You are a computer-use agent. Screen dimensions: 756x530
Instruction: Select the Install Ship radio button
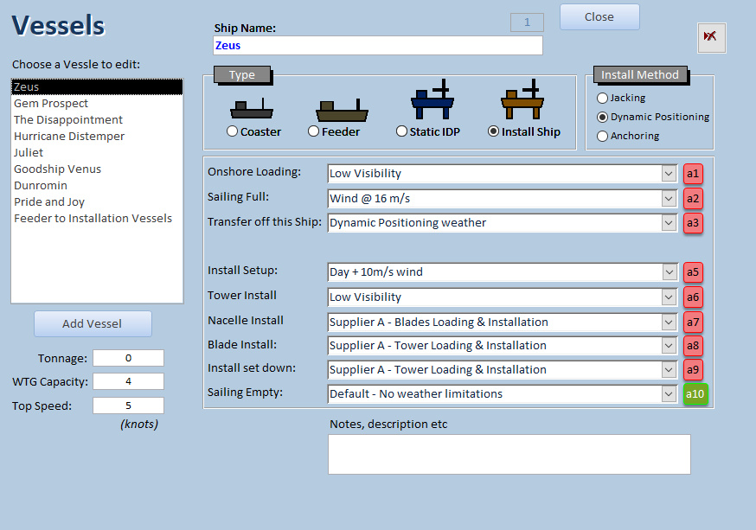(493, 131)
